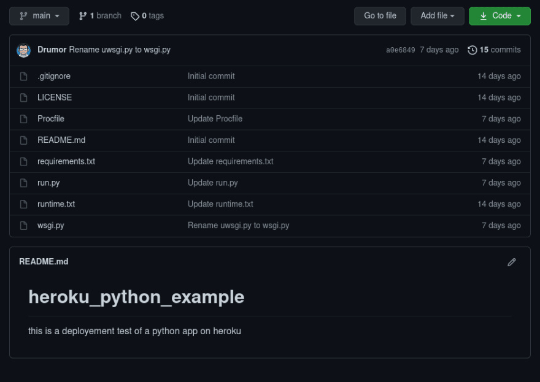Image resolution: width=540 pixels, height=382 pixels.
Task: Click the README description about heroku deployment
Action: click(x=134, y=331)
